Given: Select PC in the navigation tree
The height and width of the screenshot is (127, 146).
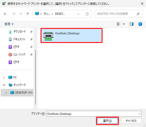Looking at the screenshot, I should point(13,77).
